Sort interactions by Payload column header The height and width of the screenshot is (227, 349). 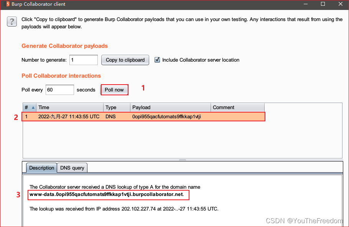tap(171, 108)
